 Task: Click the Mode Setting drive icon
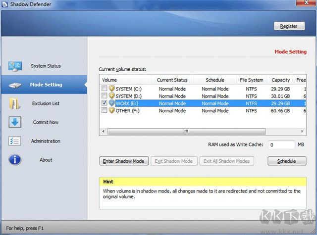click(x=15, y=85)
